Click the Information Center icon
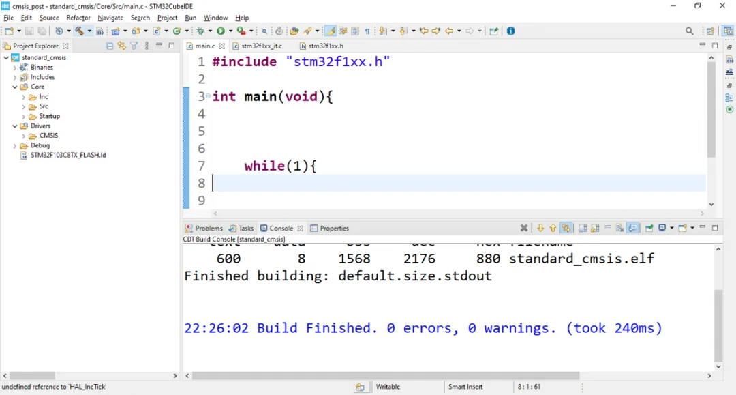736x395 pixels. [x=510, y=31]
